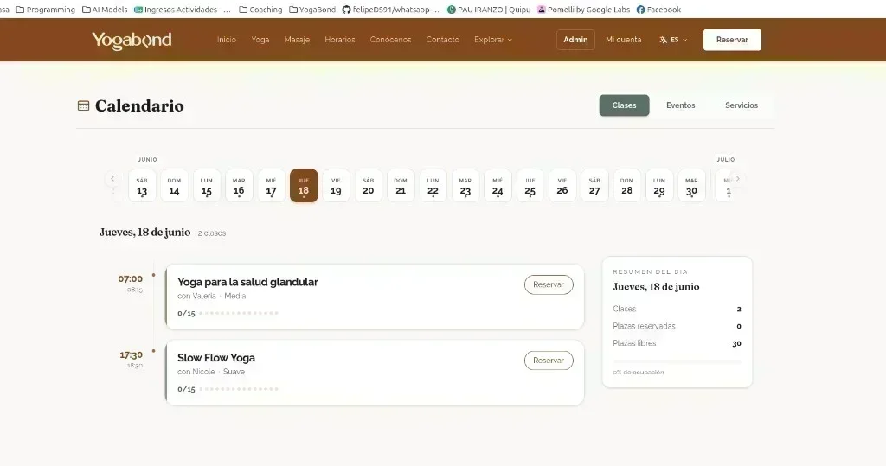Open the Horarios navigation link
Image resolution: width=886 pixels, height=466 pixels.
[339, 40]
